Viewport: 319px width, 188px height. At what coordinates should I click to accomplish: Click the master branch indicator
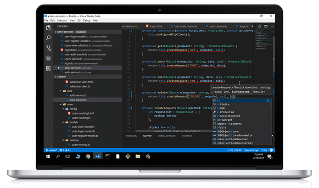click(x=51, y=149)
